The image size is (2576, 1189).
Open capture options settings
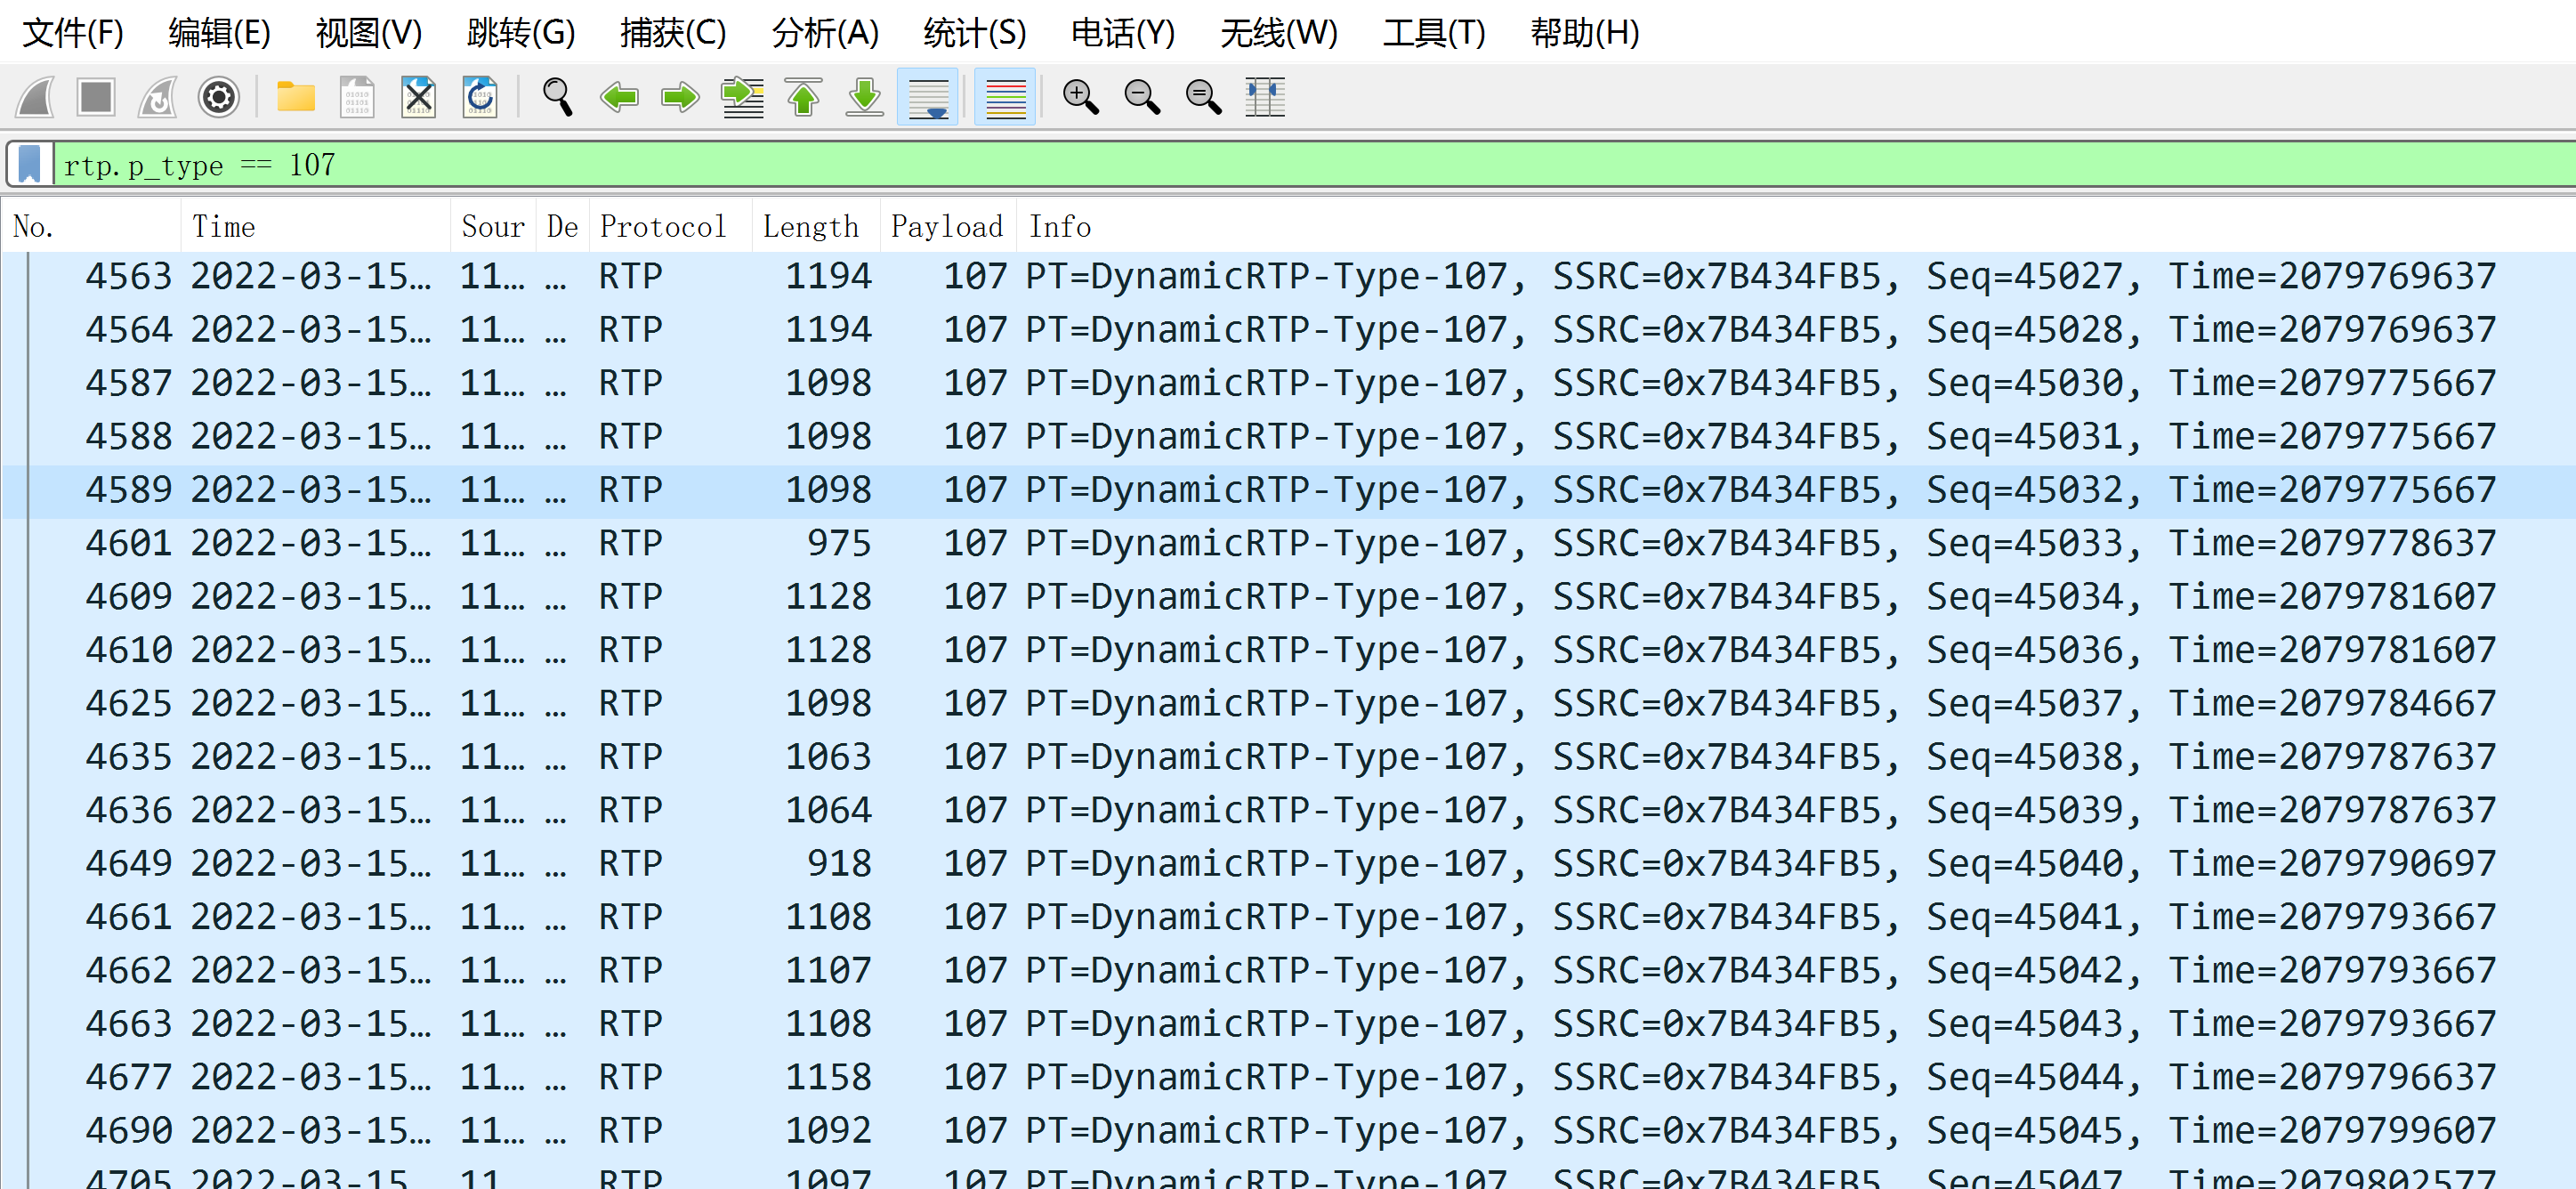[218, 97]
